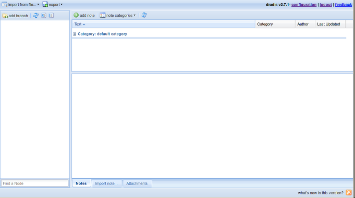Click the export disk icon

(x=45, y=4)
